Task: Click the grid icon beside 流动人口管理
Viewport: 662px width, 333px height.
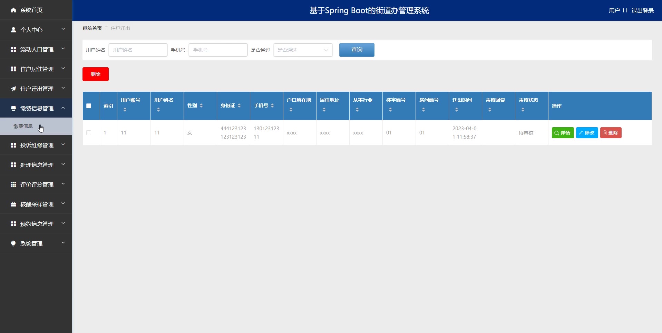Action: pos(13,49)
